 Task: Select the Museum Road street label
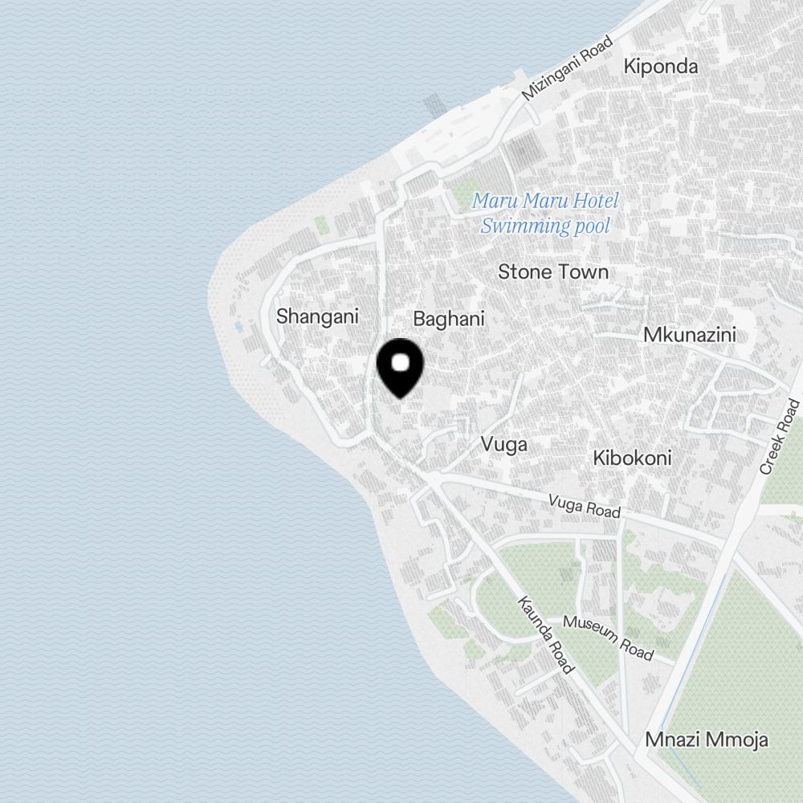(609, 638)
